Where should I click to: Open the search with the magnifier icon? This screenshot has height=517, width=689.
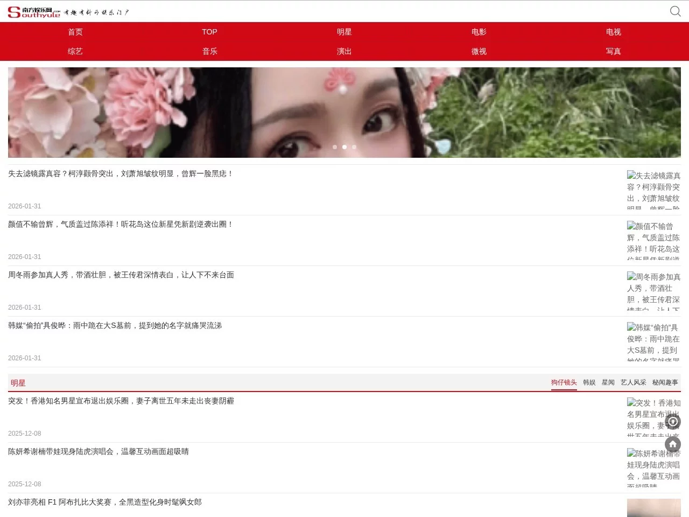[x=675, y=11]
